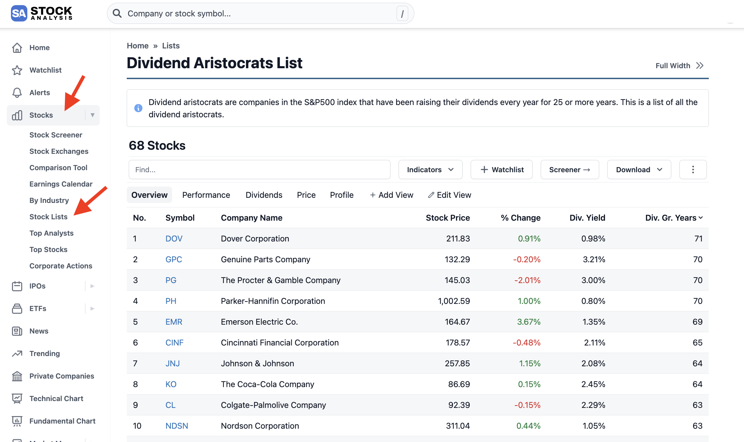Image resolution: width=744 pixels, height=442 pixels.
Task: Click the Home house icon in sidebar
Action: 17,48
